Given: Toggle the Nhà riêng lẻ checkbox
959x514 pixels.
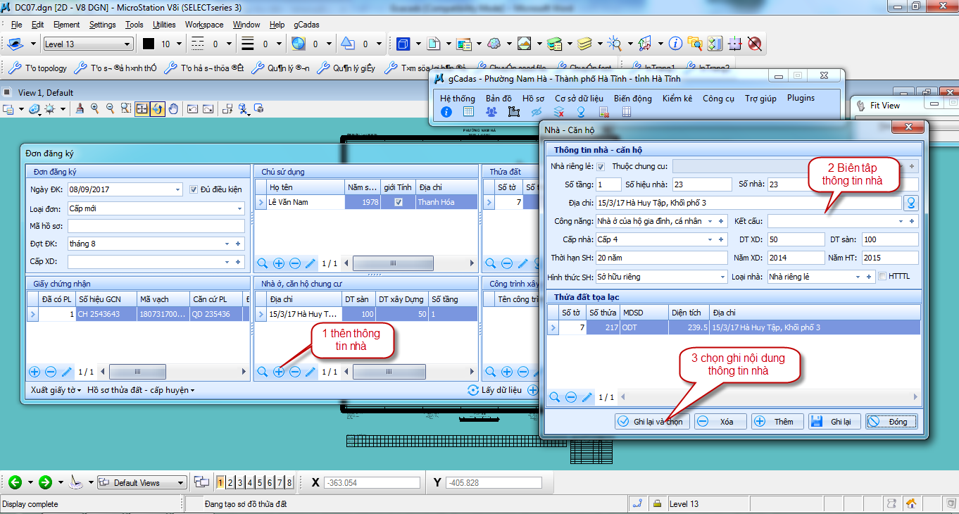Looking at the screenshot, I should [x=601, y=167].
